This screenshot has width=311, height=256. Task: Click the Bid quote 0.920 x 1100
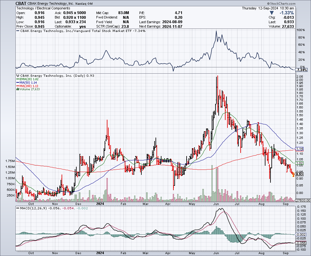(74, 18)
